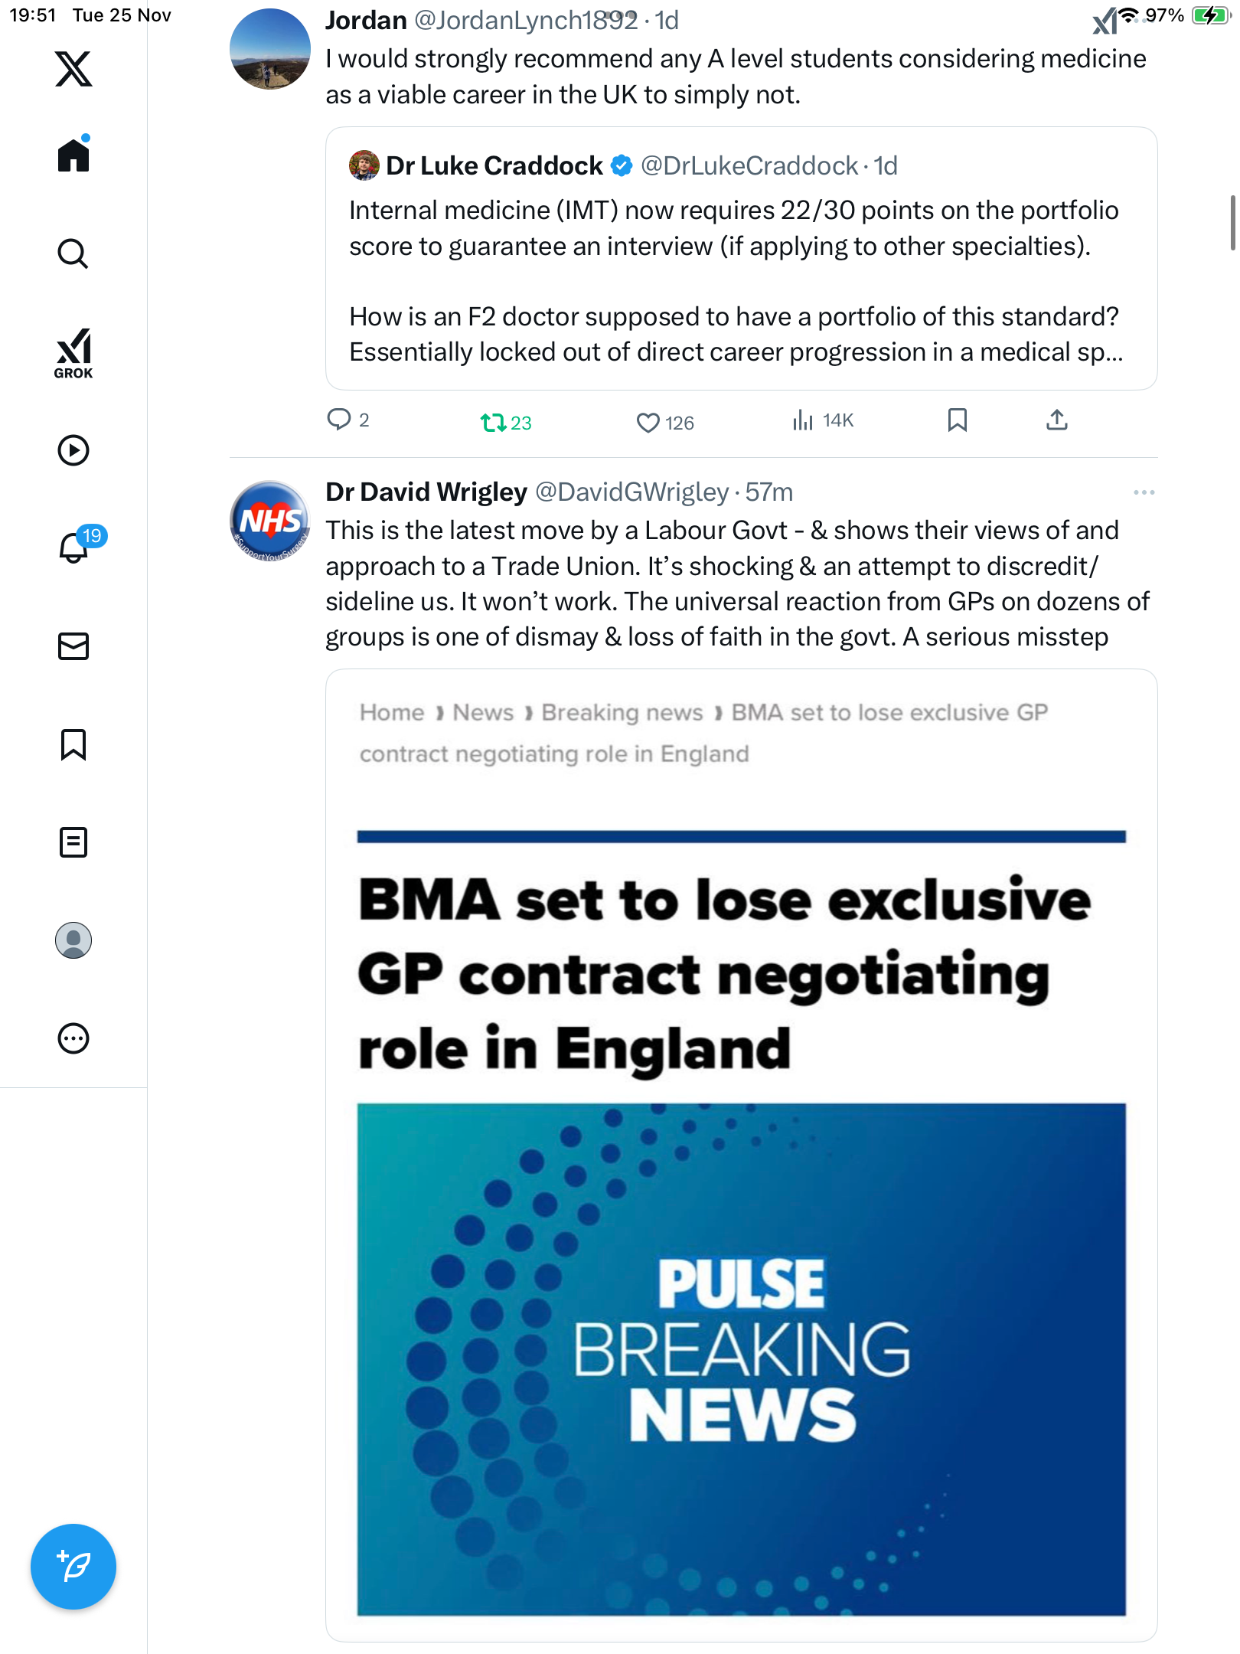This screenshot has height=1654, width=1240.
Task: Open the profile page icon
Action: click(x=73, y=940)
